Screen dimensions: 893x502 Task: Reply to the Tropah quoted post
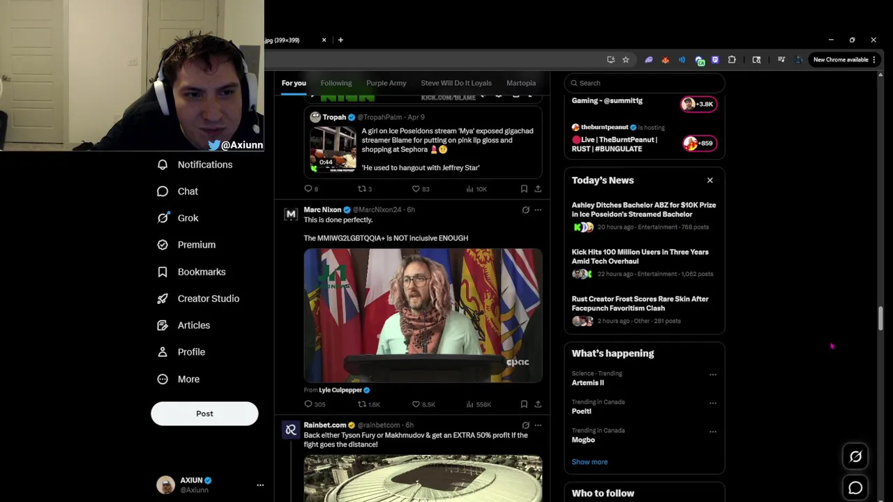coord(311,189)
